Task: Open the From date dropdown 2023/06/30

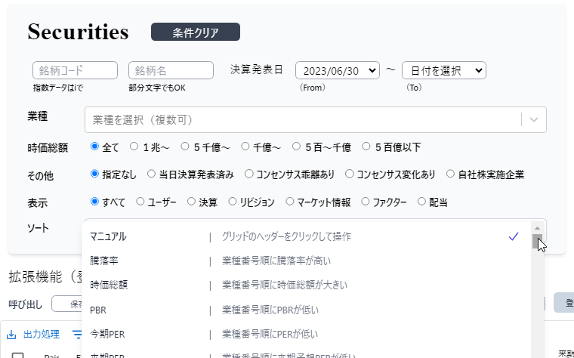Action: [337, 70]
